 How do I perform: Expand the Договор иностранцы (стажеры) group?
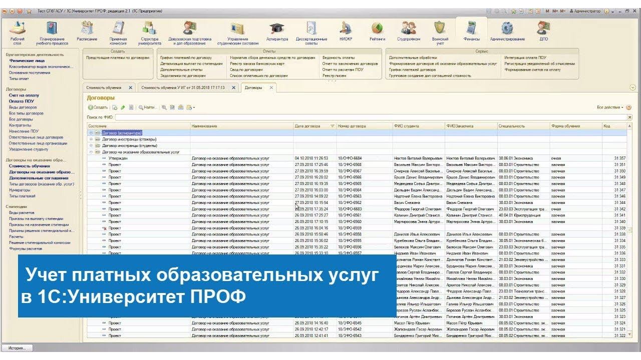coord(91,139)
